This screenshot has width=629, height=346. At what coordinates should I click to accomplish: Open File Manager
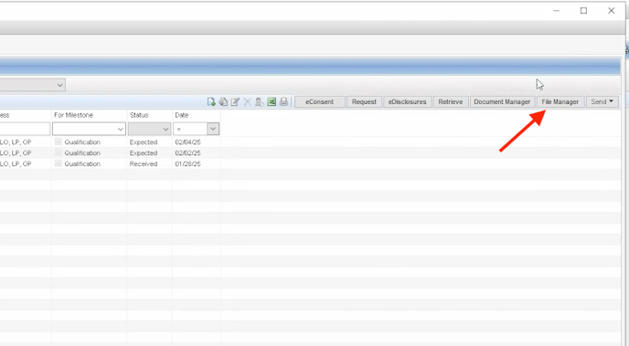point(560,101)
